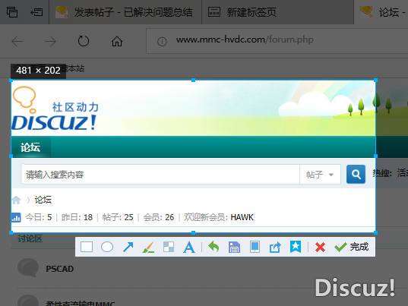Switch to the 论坛 browser tab
This screenshot has height=306, width=408.
tap(381, 12)
